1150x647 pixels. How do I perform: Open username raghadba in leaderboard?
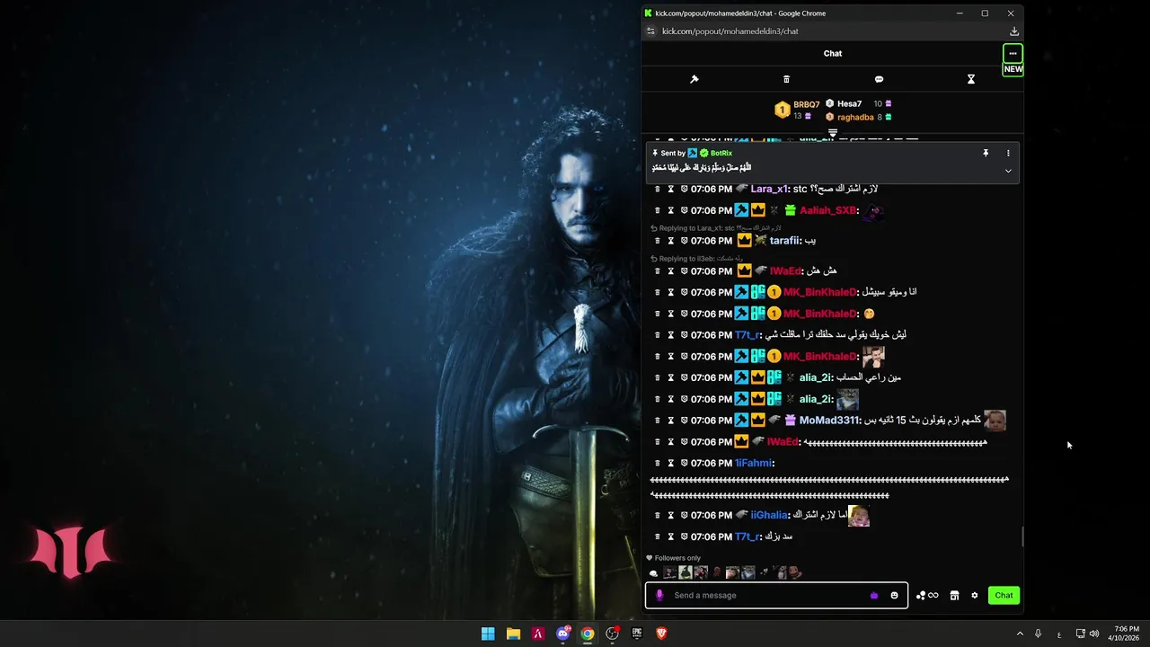pyautogui.click(x=855, y=117)
